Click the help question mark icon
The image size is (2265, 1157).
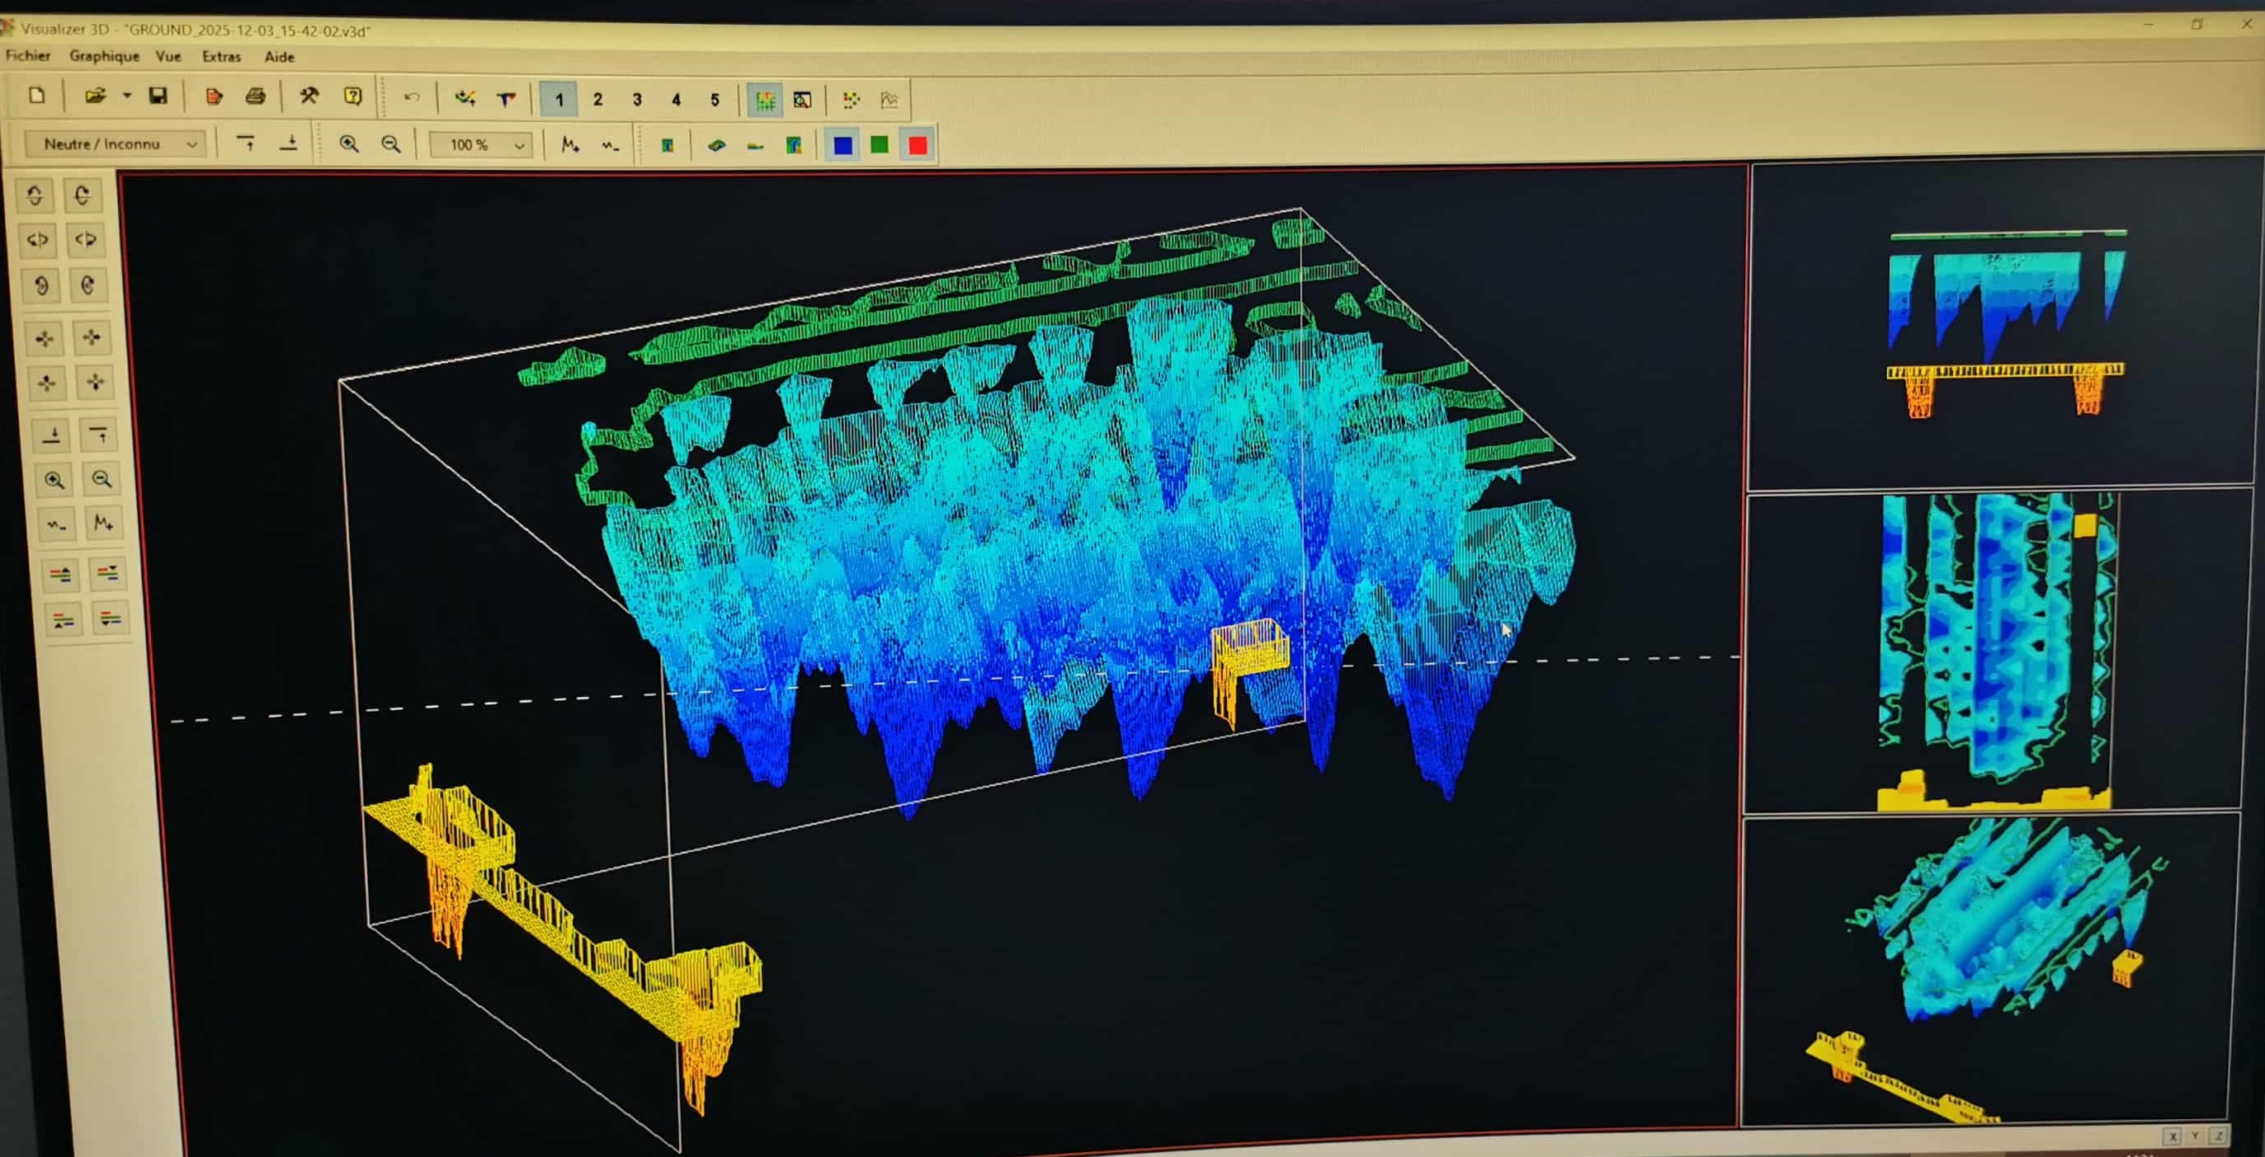click(353, 96)
